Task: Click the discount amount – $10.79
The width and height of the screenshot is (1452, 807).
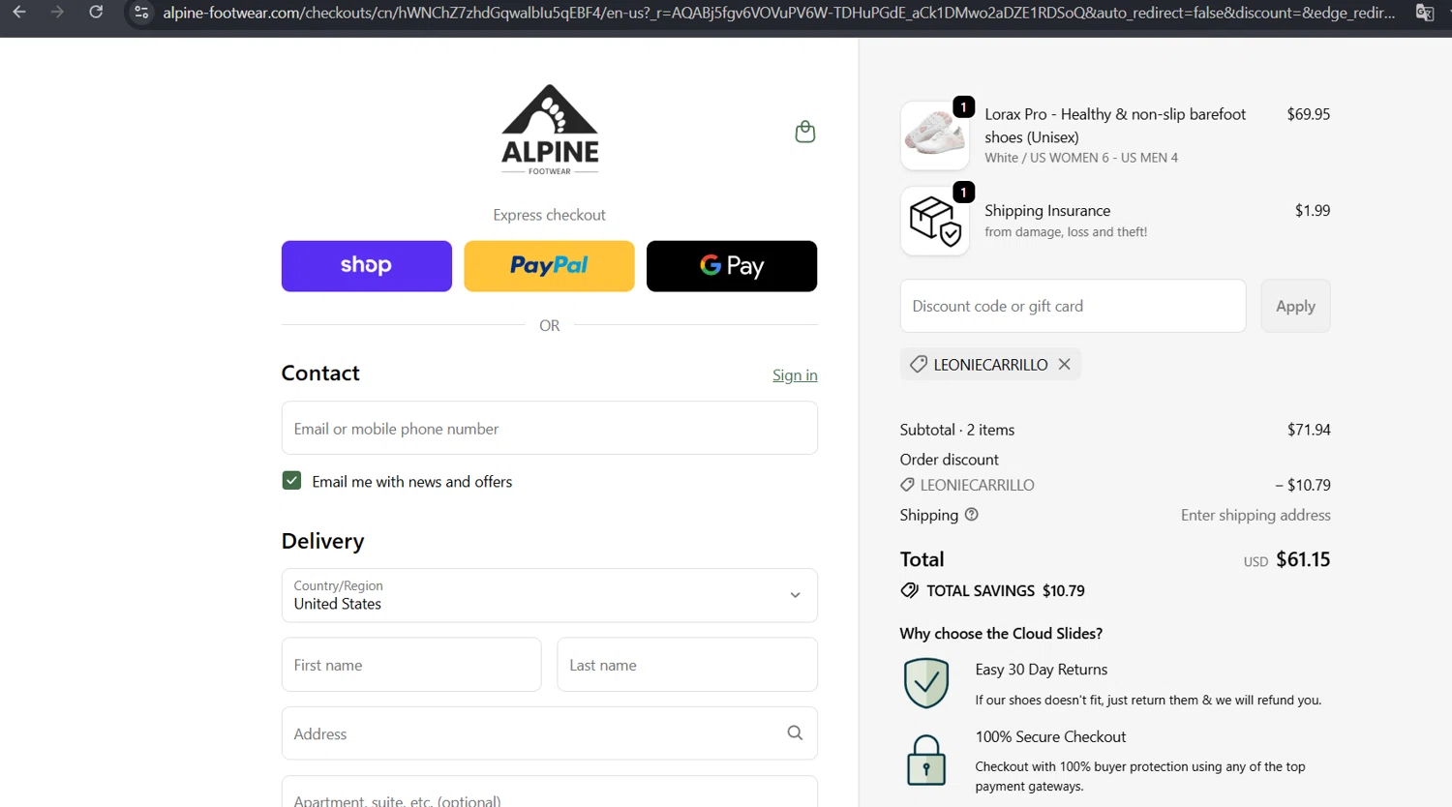Action: [1303, 485]
